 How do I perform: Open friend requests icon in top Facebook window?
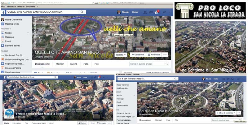coord(145,12)
